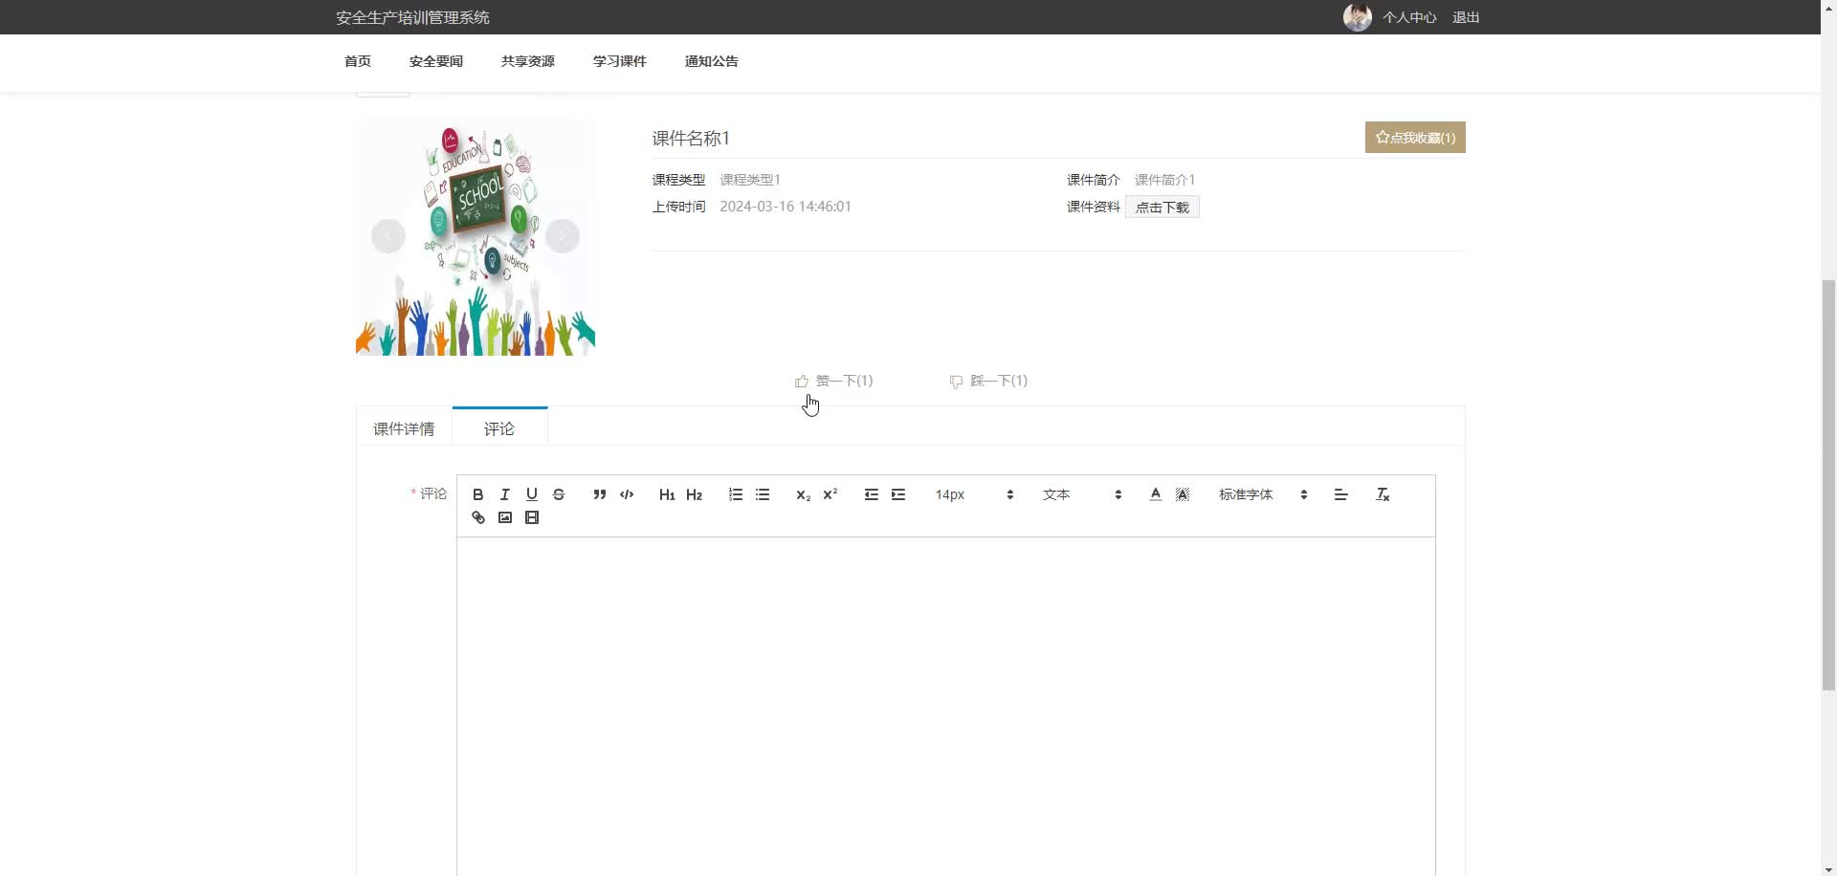
Task: Click the upload time 2024-03-16 14:46:01
Action: click(x=786, y=207)
